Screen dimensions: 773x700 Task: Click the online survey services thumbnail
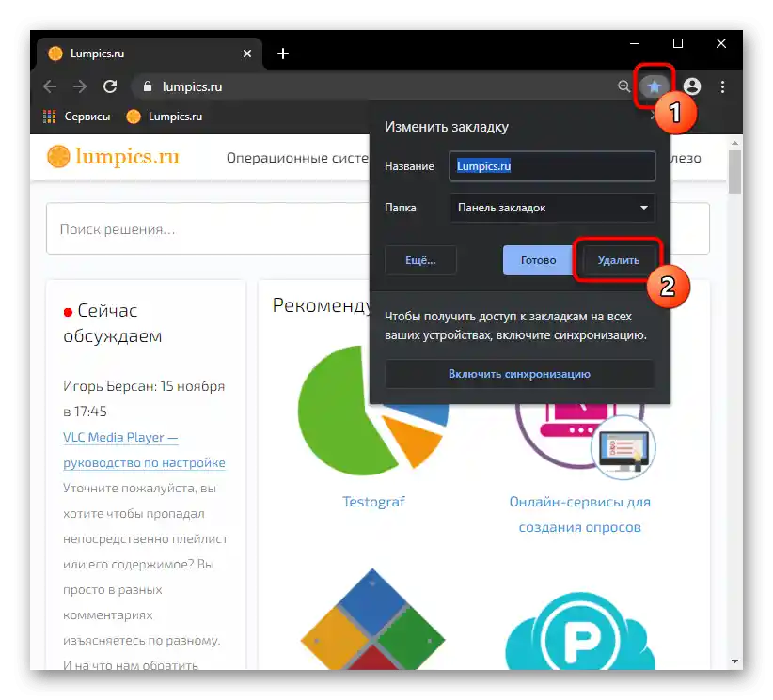tap(586, 441)
